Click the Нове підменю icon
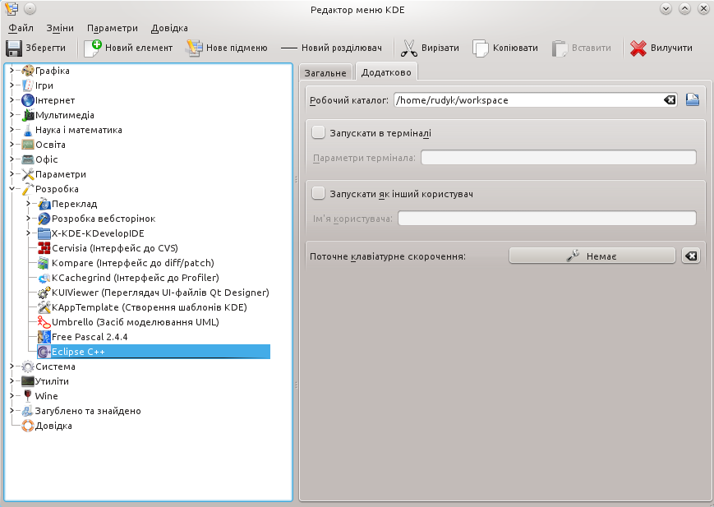Screen dimensions: 714x507 pos(194,48)
